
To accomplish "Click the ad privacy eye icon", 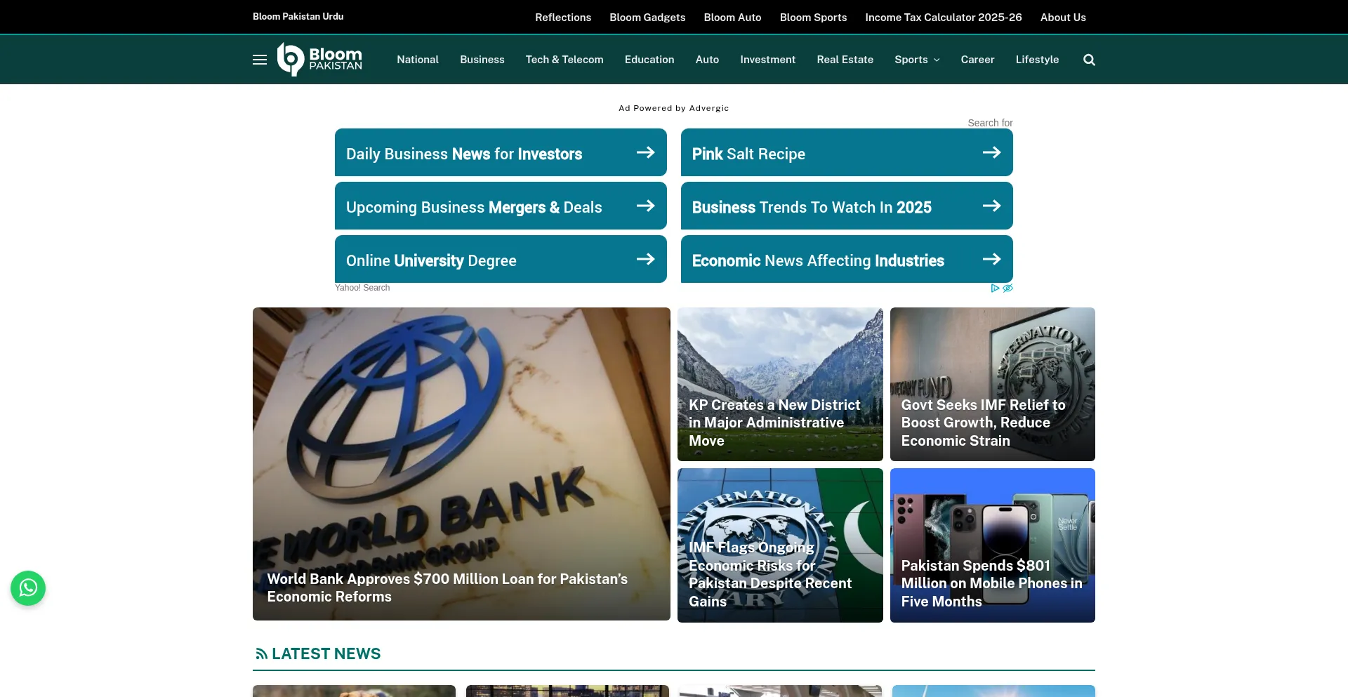I will [1007, 288].
